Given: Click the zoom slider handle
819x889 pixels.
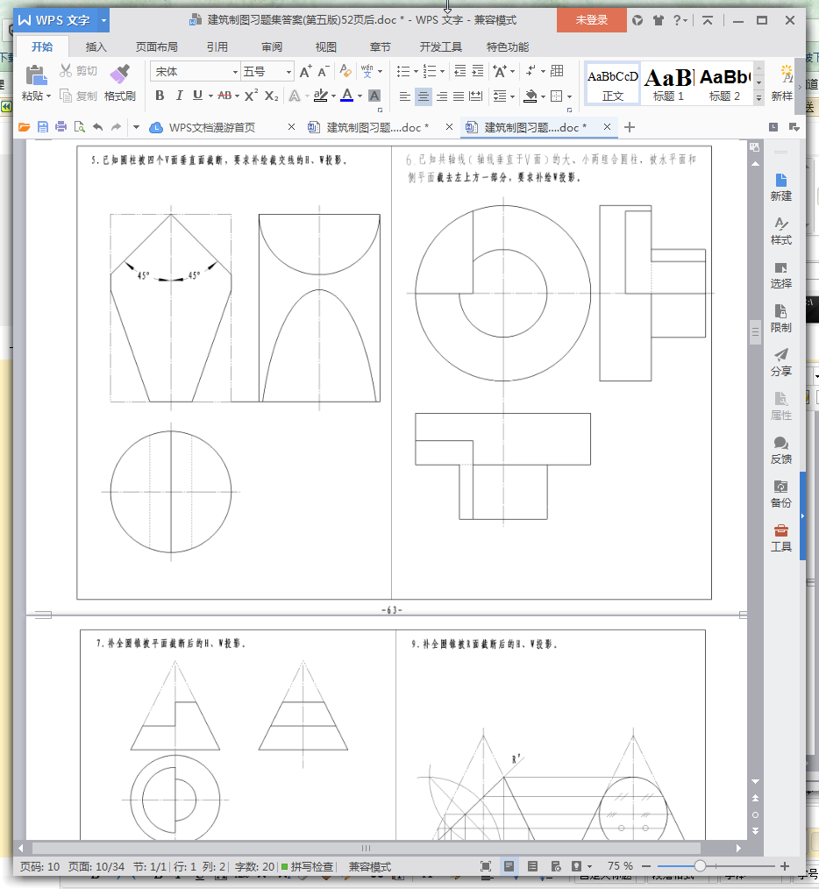Looking at the screenshot, I should point(700,865).
